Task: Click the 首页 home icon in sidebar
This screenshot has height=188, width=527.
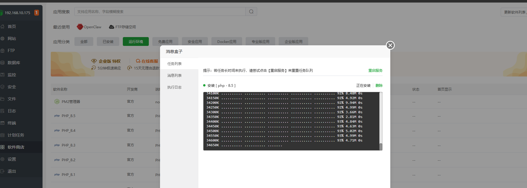Action: (x=2, y=26)
